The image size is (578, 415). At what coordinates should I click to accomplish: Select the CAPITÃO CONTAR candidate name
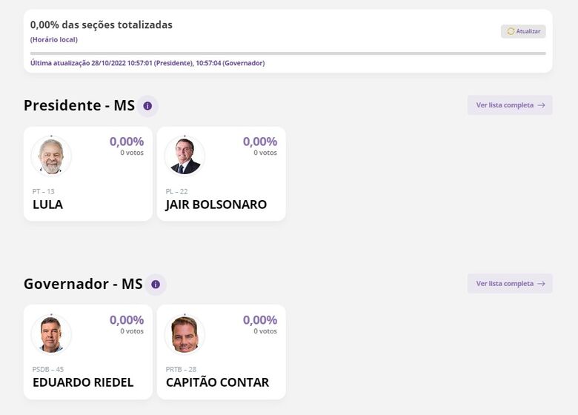click(217, 382)
